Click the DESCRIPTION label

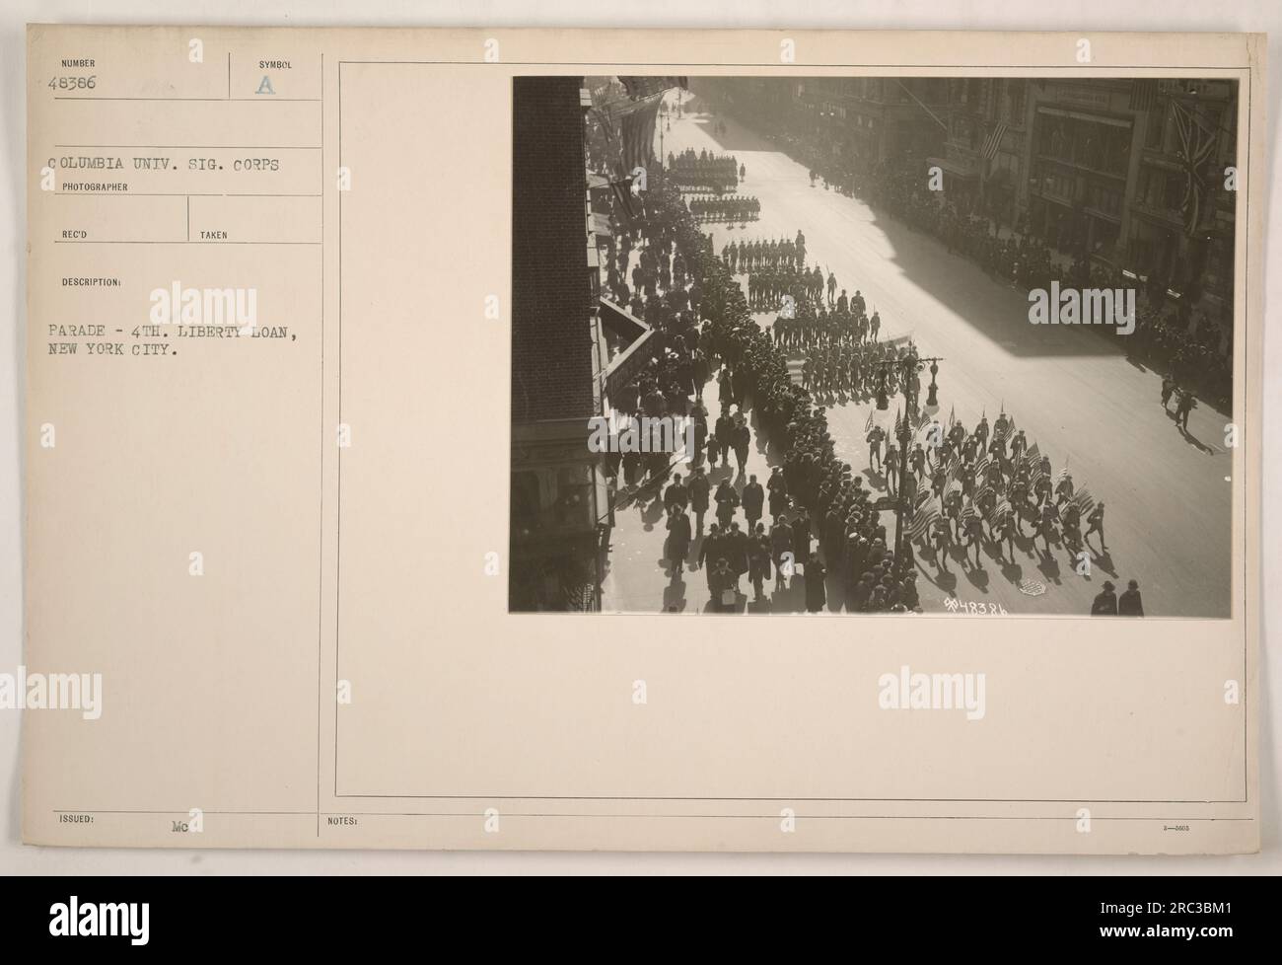(x=92, y=281)
